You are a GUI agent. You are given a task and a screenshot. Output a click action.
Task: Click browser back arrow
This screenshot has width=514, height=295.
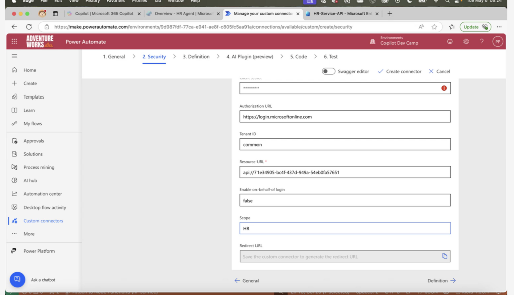[14, 27]
